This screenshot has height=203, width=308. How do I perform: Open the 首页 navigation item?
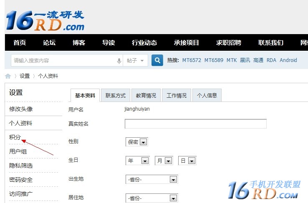click(x=20, y=42)
